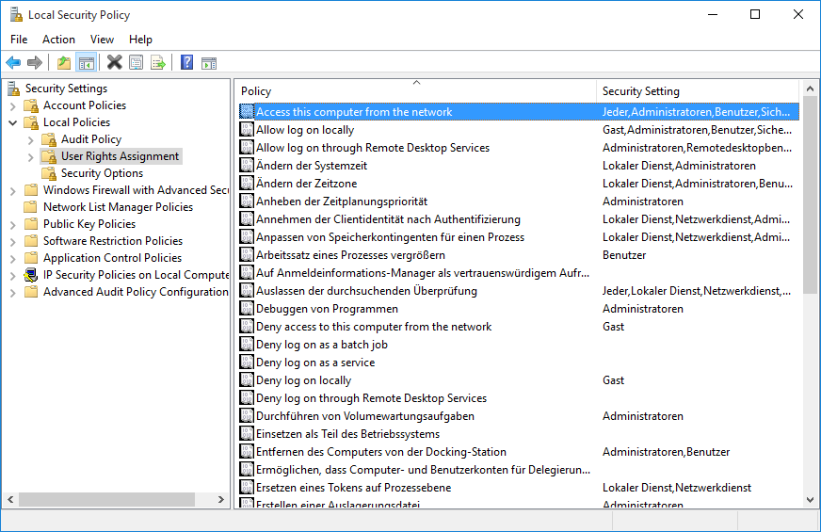
Task: Select Security Options in the tree
Action: [102, 173]
